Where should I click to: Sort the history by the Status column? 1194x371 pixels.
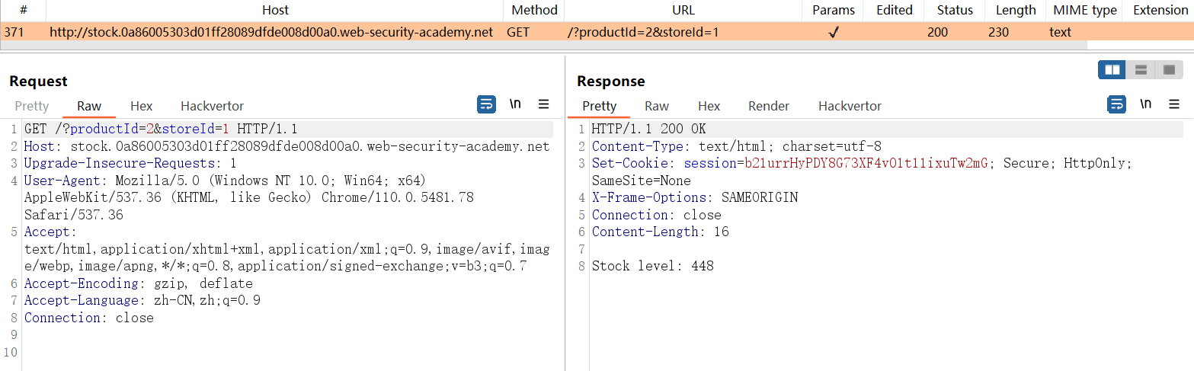click(955, 10)
